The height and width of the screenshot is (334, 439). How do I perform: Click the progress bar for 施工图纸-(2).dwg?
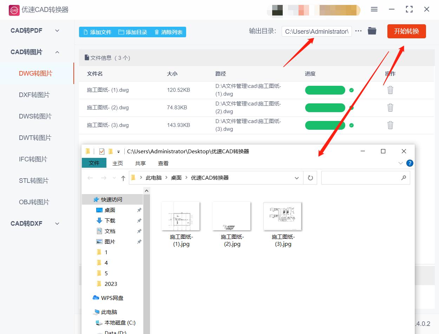point(325,108)
